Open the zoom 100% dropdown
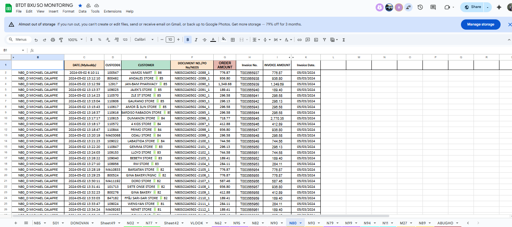This screenshot has height=227, width=512. 75,40
